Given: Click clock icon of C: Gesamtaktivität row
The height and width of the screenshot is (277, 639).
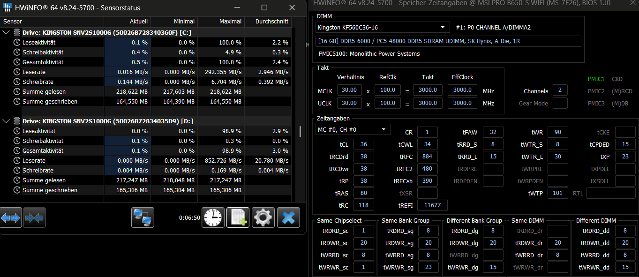Looking at the screenshot, I should coord(17,62).
